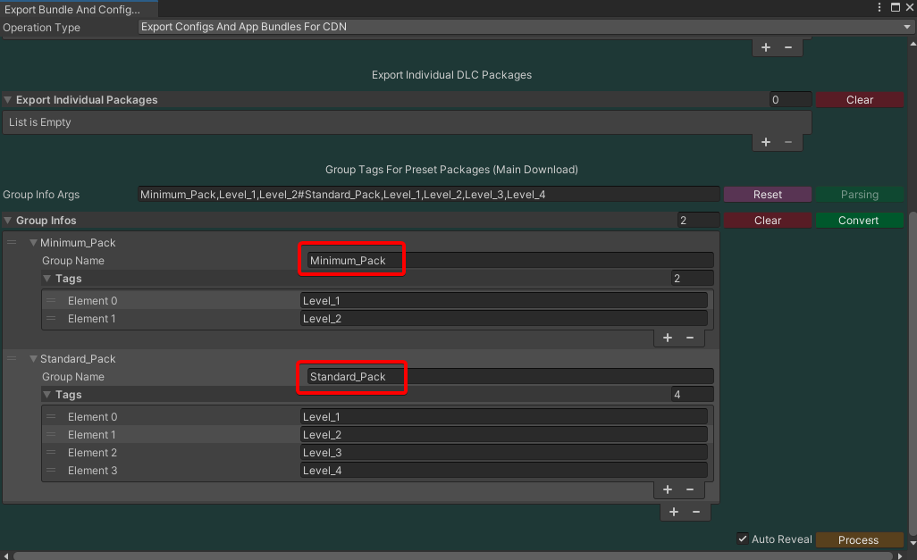Click the purple Reset button
Image resolution: width=917 pixels, height=560 pixels.
tap(767, 195)
